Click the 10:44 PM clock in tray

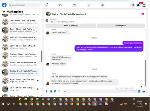(139, 101)
